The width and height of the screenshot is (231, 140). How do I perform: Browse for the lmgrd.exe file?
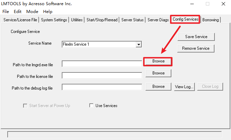[x=158, y=61]
